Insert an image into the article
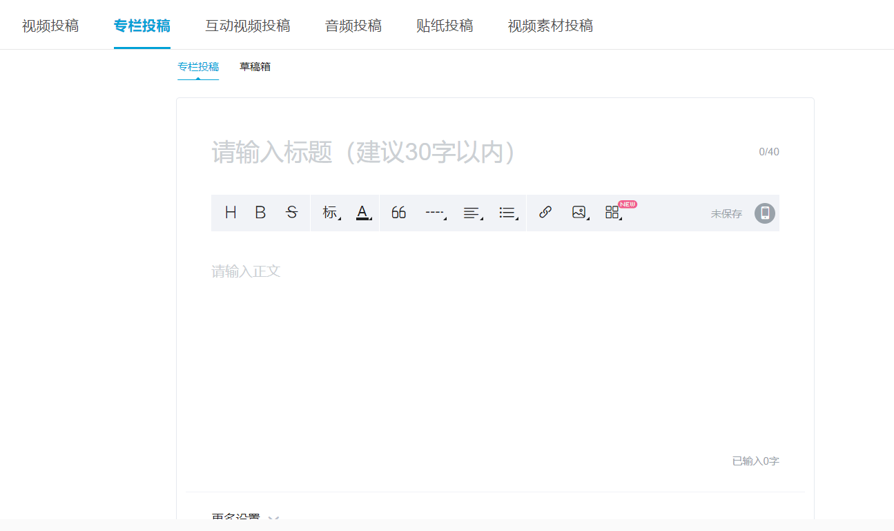 577,213
